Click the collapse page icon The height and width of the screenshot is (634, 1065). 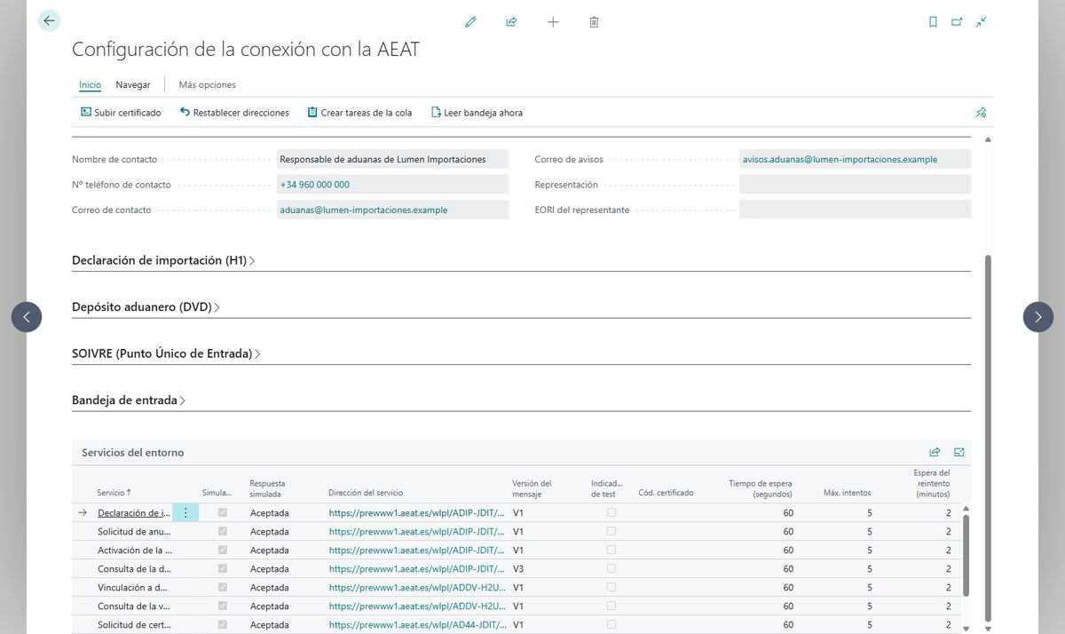(981, 22)
